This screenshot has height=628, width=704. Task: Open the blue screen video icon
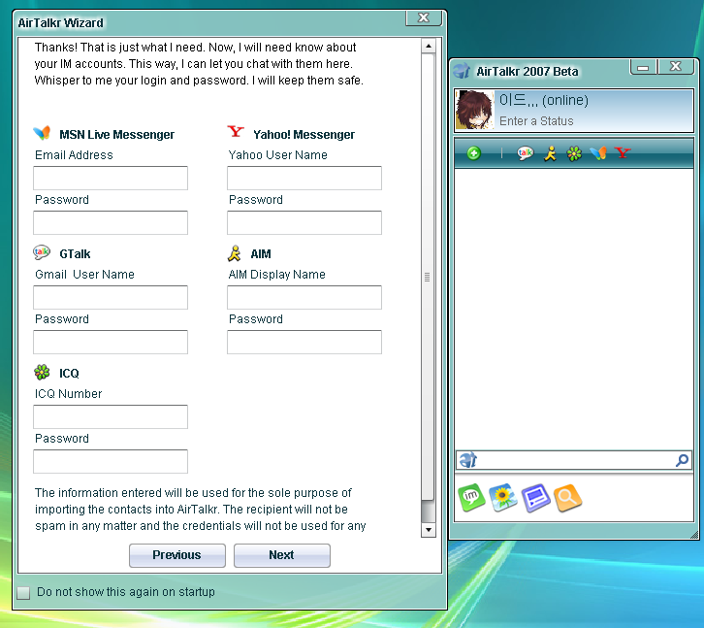coord(535,498)
